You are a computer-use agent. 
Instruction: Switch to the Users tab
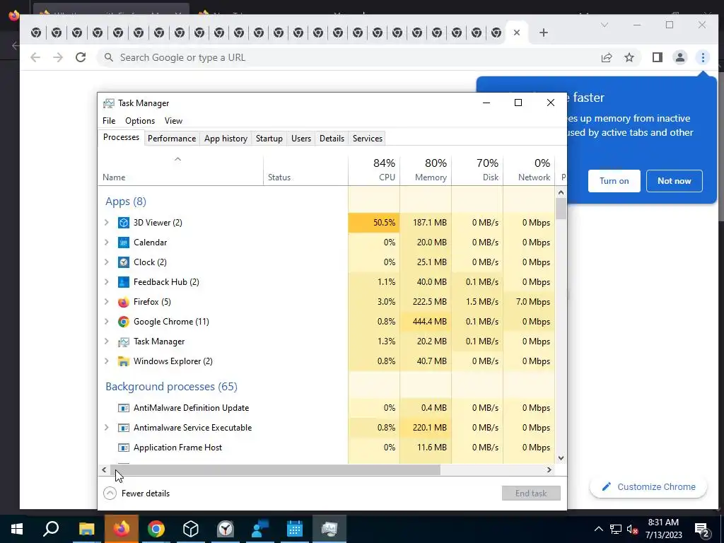click(x=301, y=139)
